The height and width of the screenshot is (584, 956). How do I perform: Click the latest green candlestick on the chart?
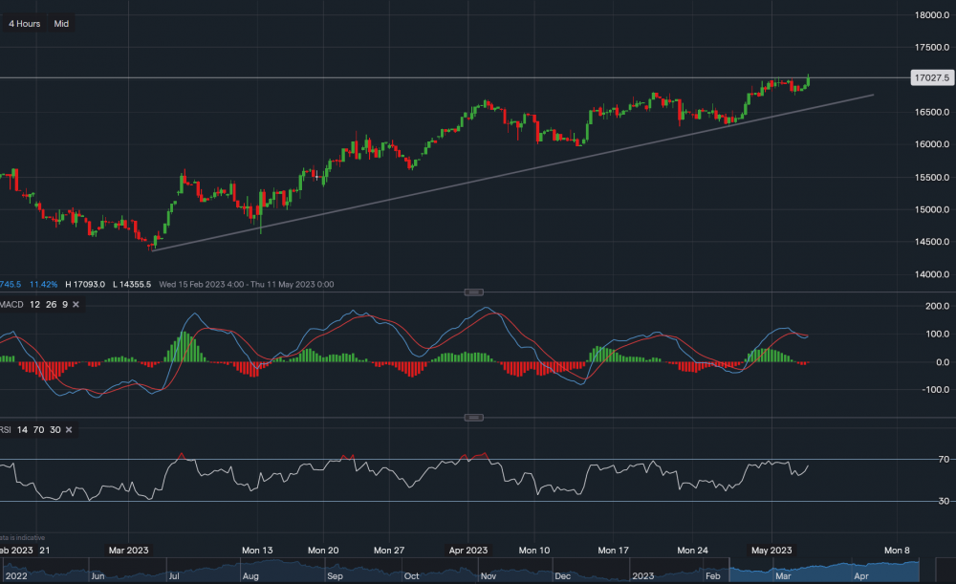[806, 81]
